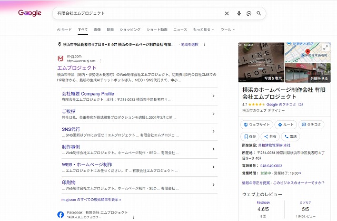Click the クチコミ review button

click(311, 124)
